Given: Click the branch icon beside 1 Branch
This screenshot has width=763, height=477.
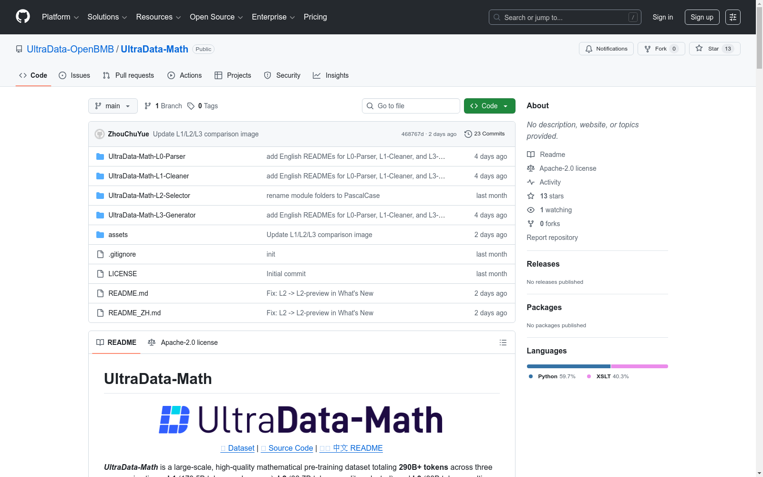Looking at the screenshot, I should coord(148,106).
